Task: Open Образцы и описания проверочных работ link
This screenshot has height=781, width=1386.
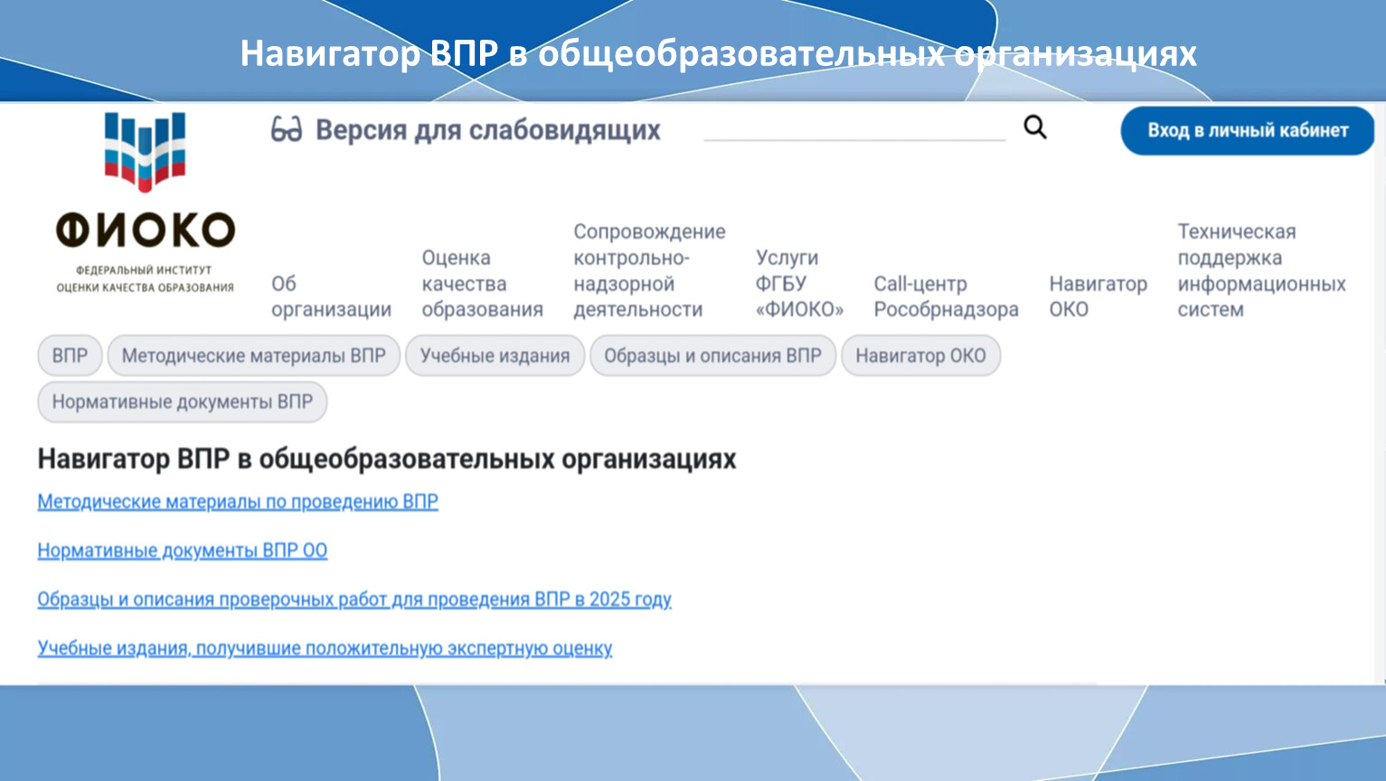Action: [x=354, y=599]
